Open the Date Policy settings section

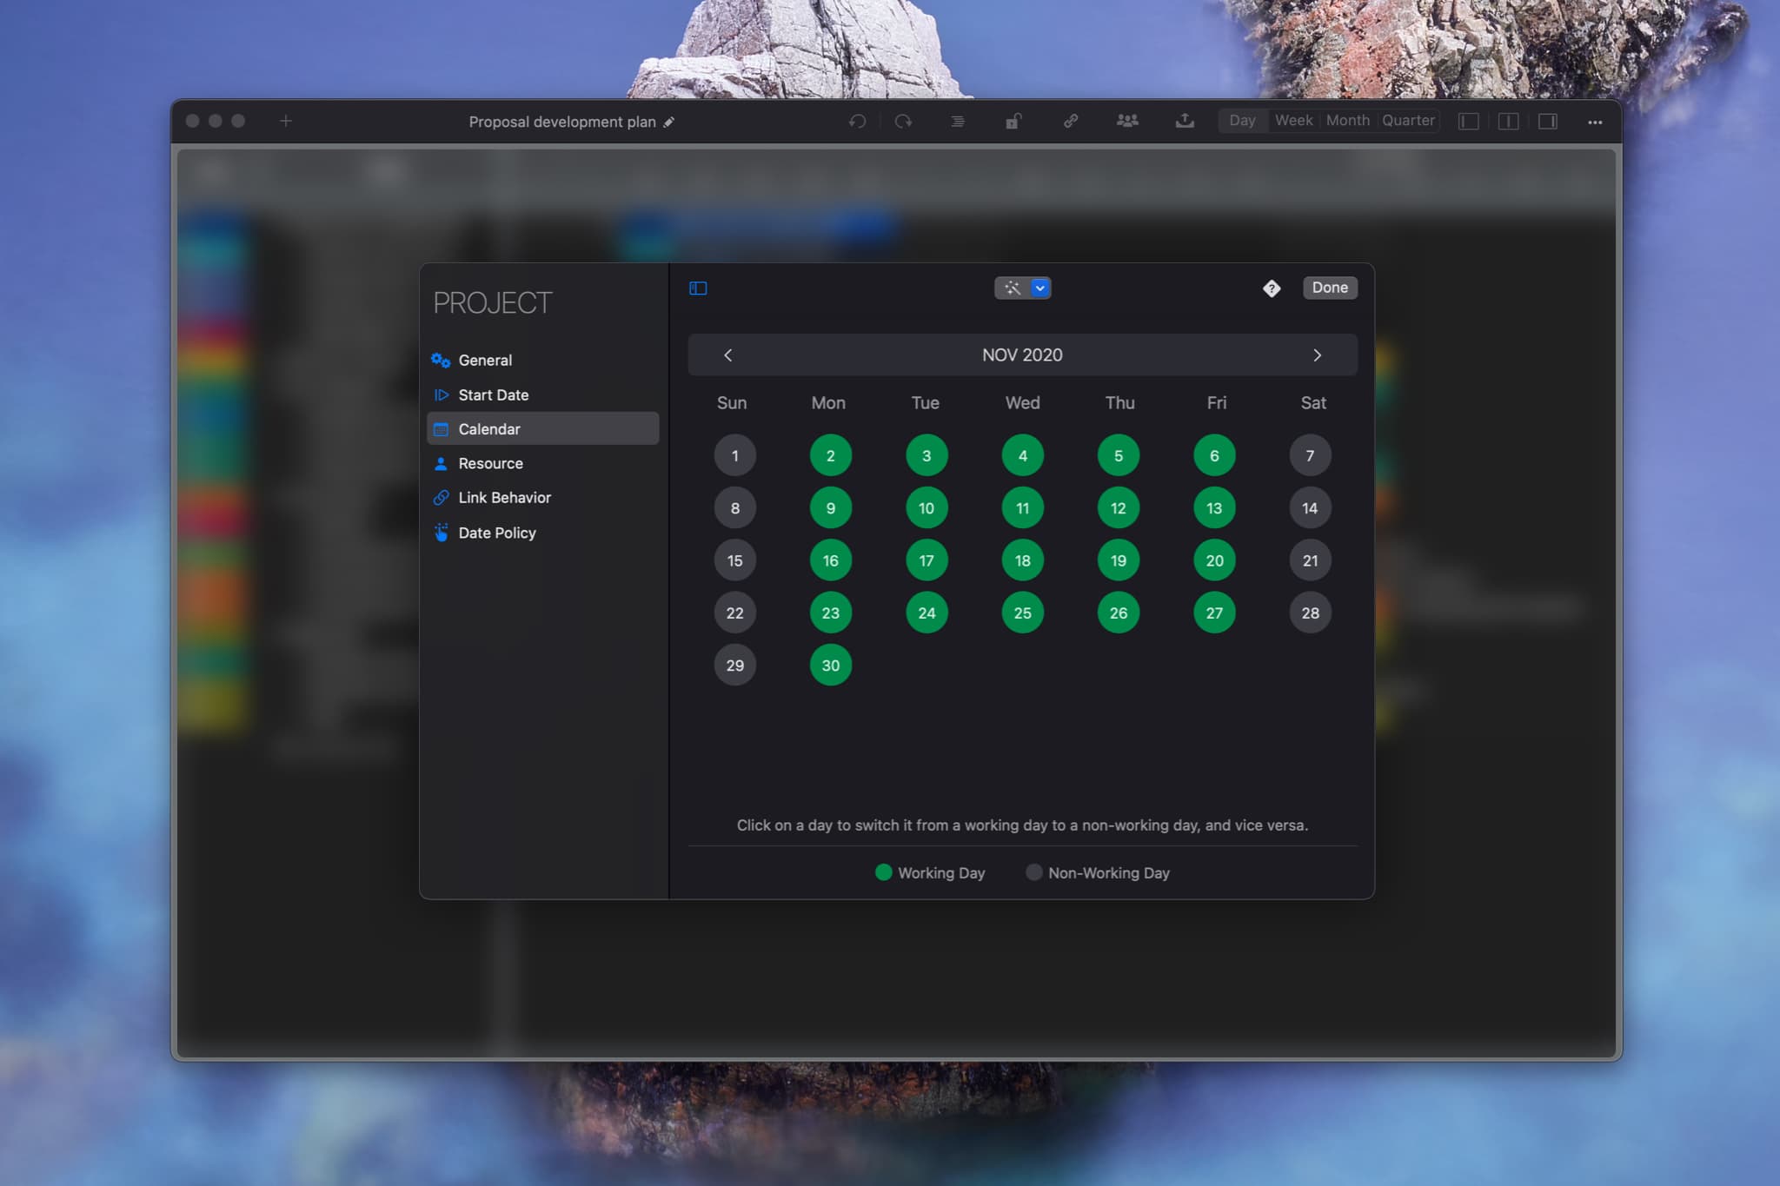click(496, 533)
